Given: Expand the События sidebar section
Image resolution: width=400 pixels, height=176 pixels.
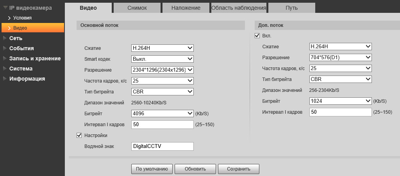Looking at the screenshot, I should pyautogui.click(x=21, y=48).
